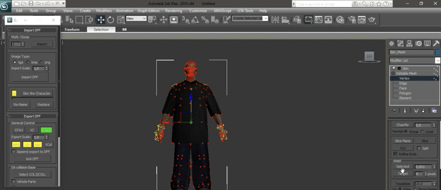Toggle the Skin modifier lightbulb
The height and width of the screenshot is (190, 441).
tap(394, 68)
